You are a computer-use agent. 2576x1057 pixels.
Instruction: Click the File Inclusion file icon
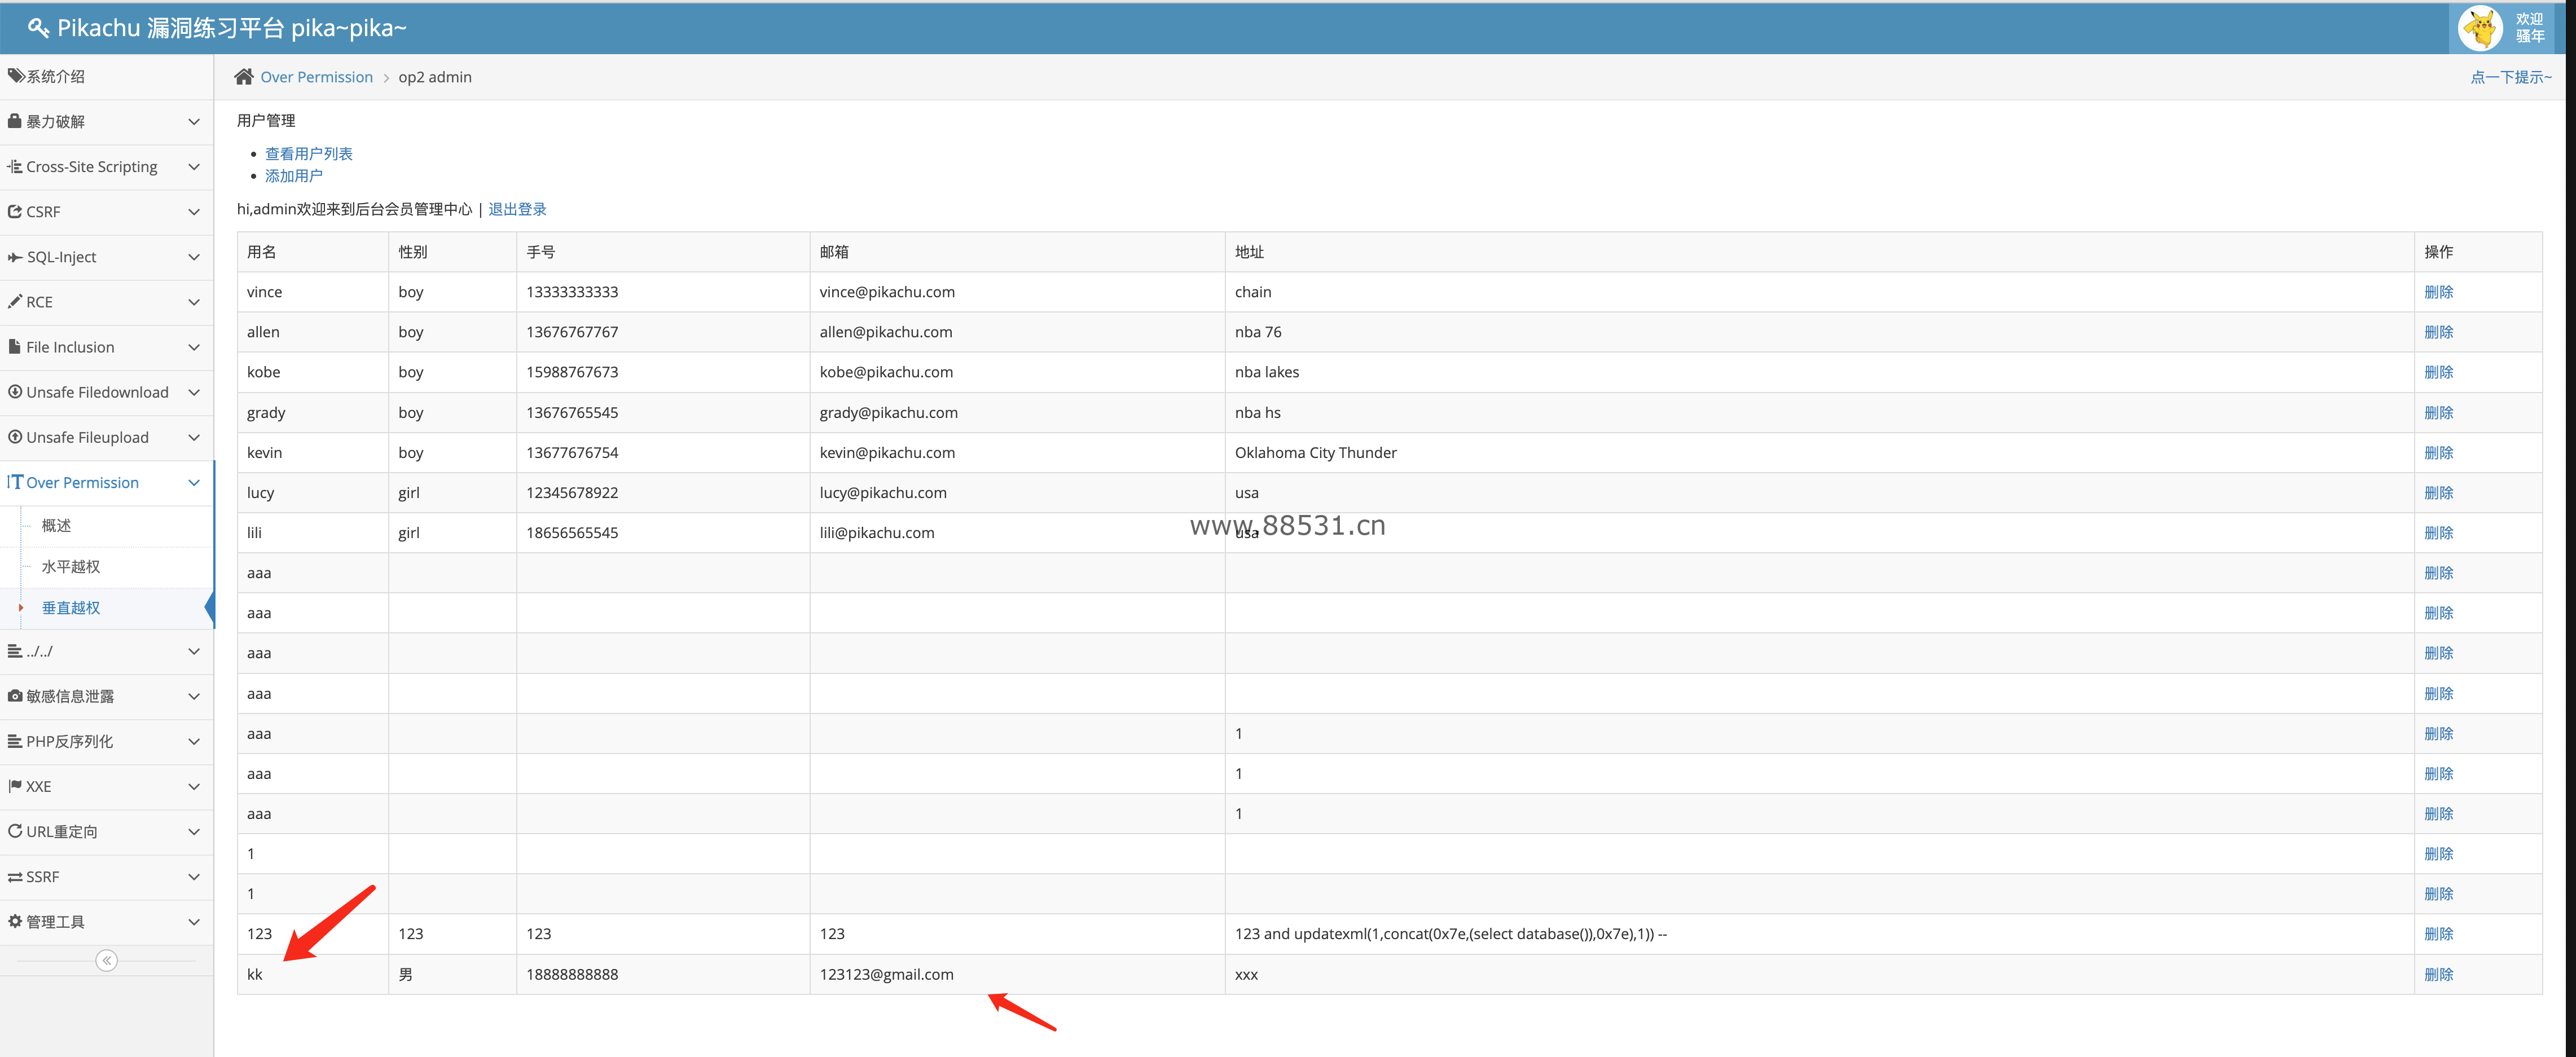pyautogui.click(x=15, y=347)
